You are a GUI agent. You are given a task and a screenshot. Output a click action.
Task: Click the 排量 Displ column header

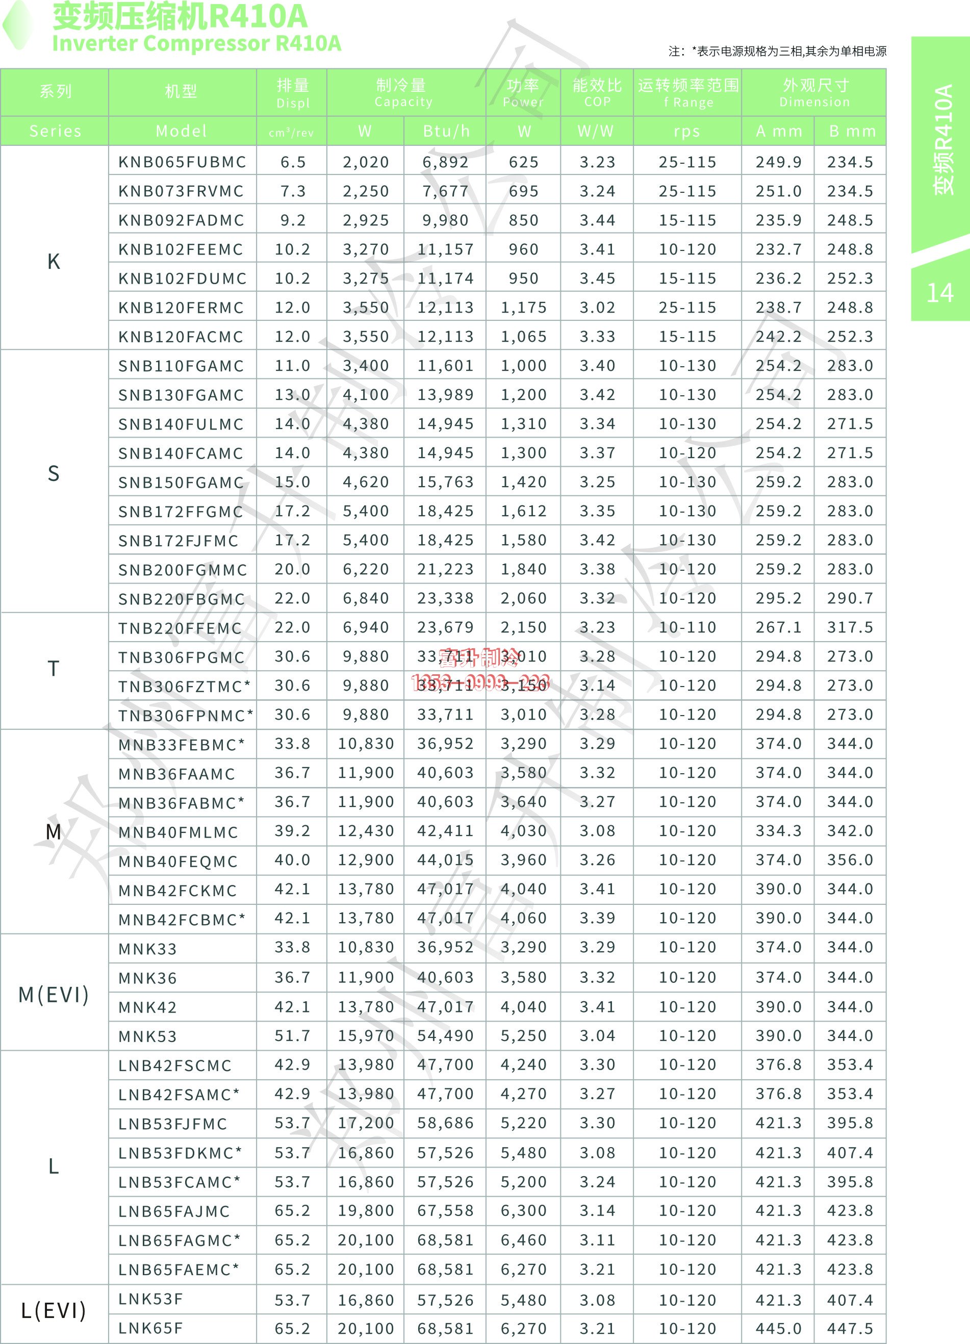pyautogui.click(x=293, y=93)
